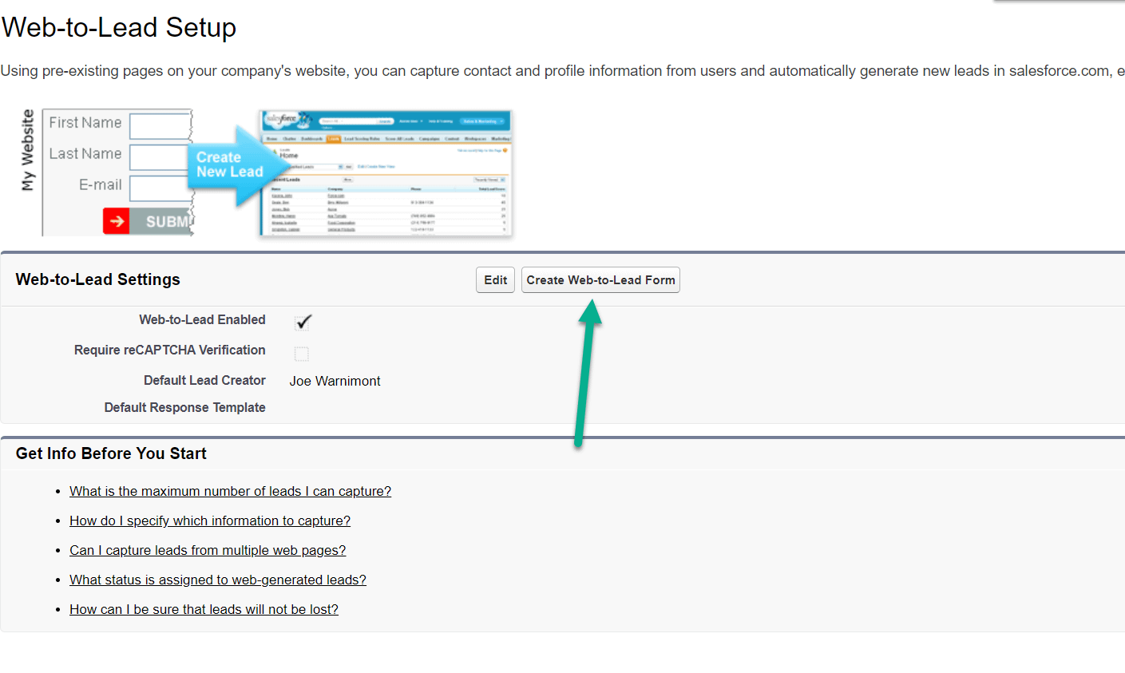Open link about status assigned to web-generated leads
The height and width of the screenshot is (673, 1125).
(218, 580)
